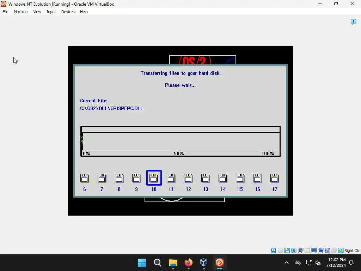Screen dimensions: 361x271
Task: Click the display monitor status icon
Action: [x=314, y=250]
